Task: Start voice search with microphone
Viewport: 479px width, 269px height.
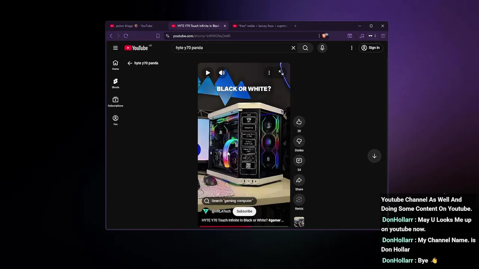Action: click(322, 48)
